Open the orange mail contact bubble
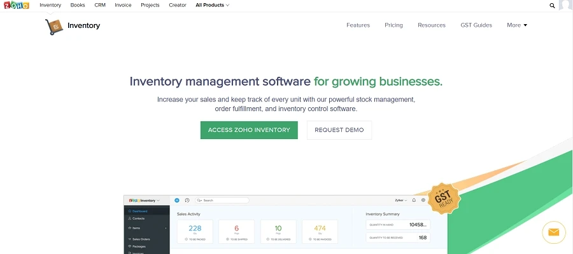 (553, 232)
